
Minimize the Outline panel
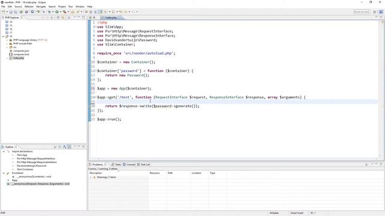(x=79, y=146)
